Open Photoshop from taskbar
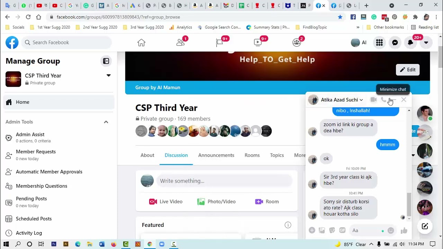Viewport: 443px width, 249px height. [54, 244]
